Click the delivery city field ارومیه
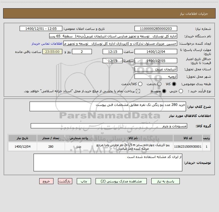Screen dimensions: 219x212 pos(156,77)
